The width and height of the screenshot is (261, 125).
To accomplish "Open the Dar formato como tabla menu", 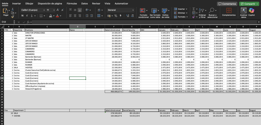I will (x=155, y=13).
